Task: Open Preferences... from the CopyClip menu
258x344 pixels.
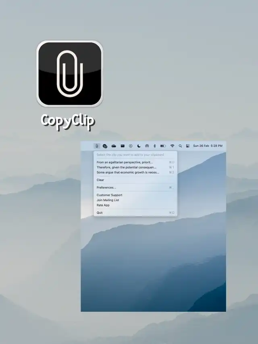Action: point(106,188)
